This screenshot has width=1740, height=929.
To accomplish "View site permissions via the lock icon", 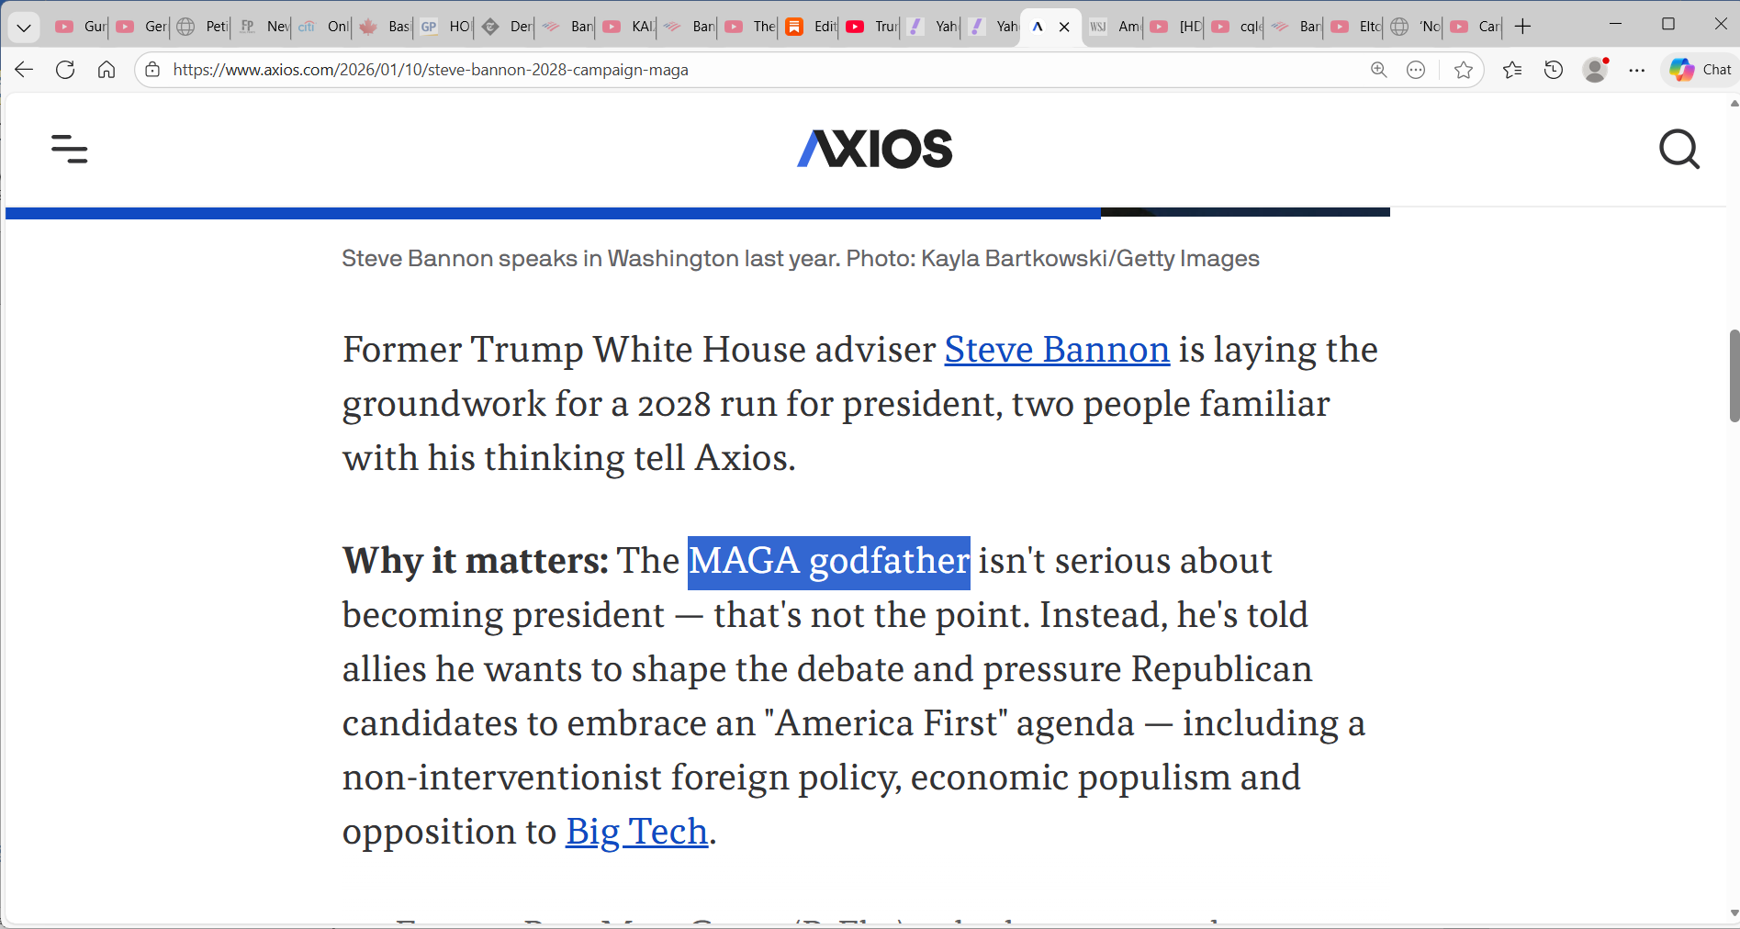I will pos(152,70).
